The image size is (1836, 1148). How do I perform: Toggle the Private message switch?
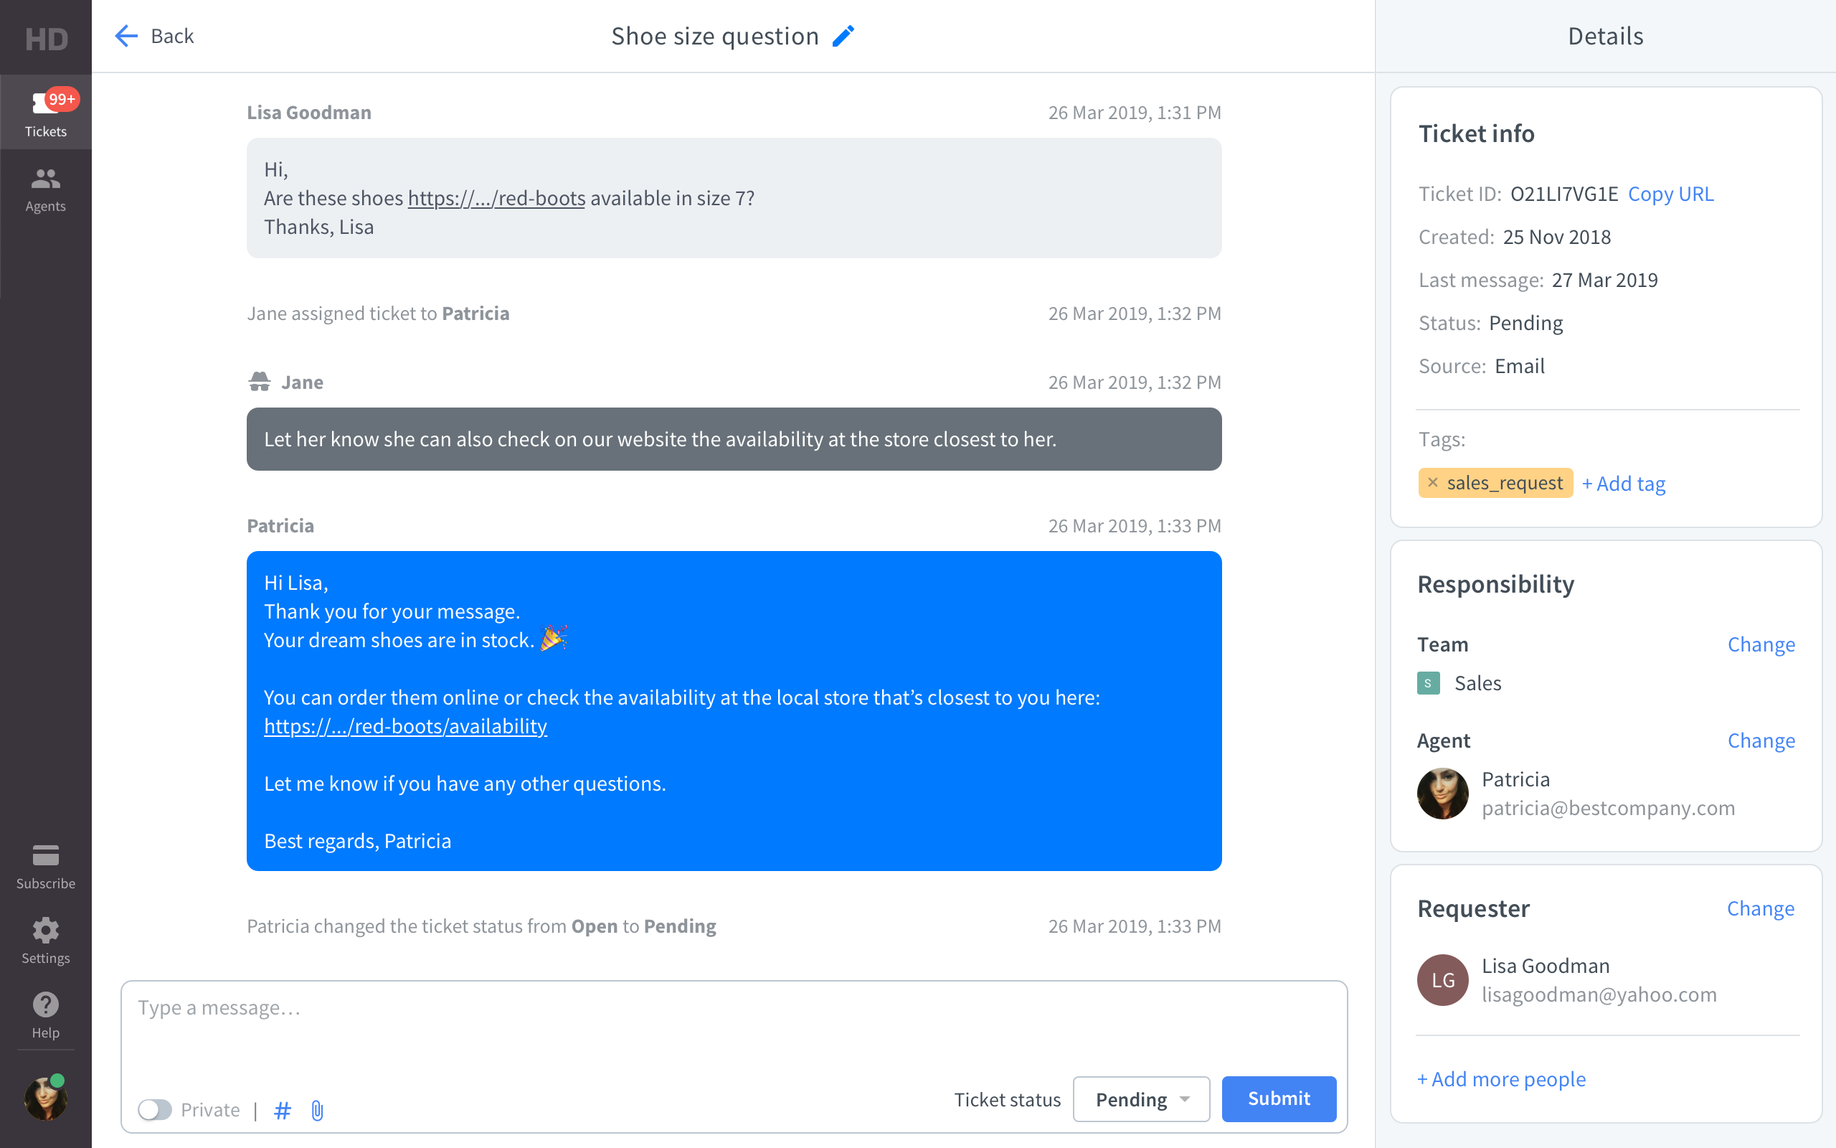coord(155,1109)
